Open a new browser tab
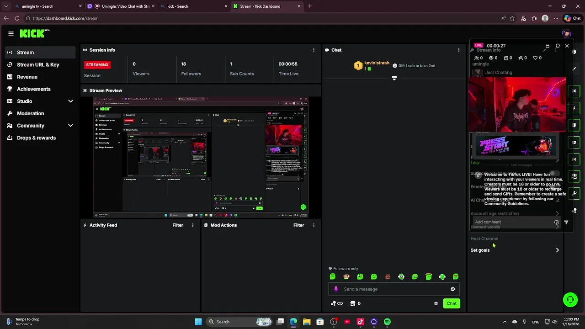 [x=310, y=6]
